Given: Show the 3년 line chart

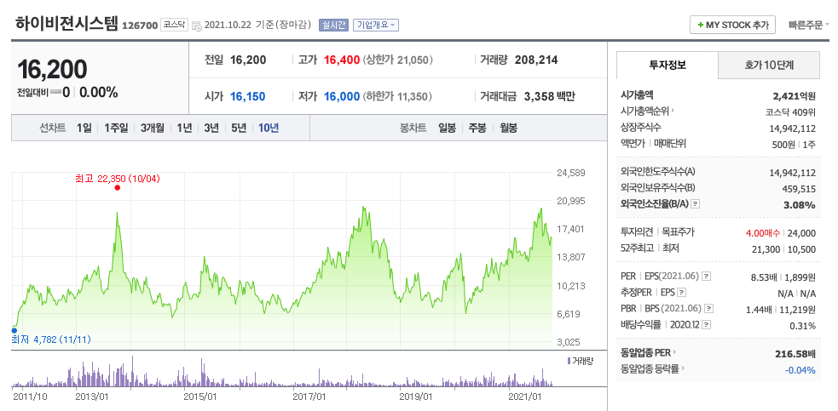Looking at the screenshot, I should coord(211,128).
